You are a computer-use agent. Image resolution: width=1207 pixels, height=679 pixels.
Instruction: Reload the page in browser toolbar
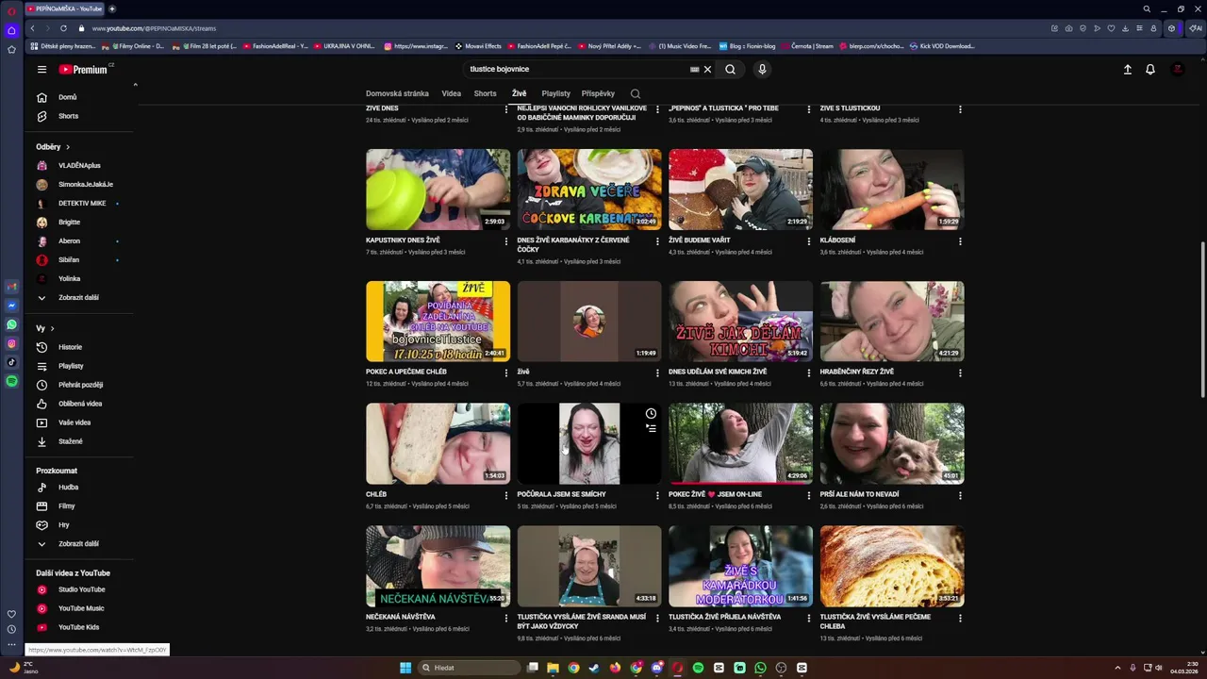pos(64,28)
